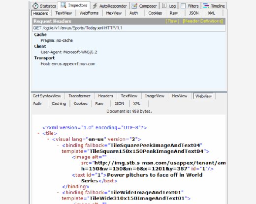Open the response Get SyntaxView tab
This screenshot has height=204, width=256.
coord(47,96)
